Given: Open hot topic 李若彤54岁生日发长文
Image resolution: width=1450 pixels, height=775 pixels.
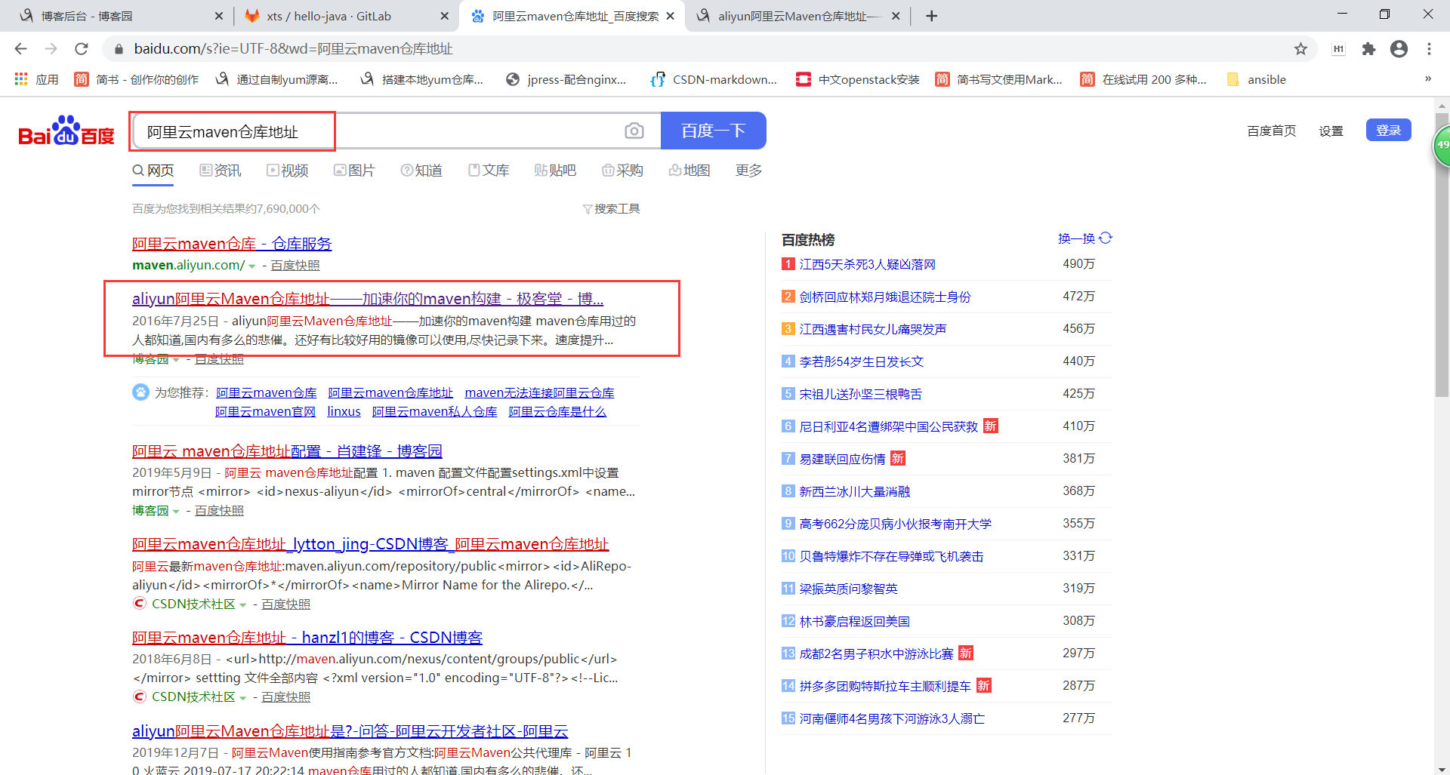Looking at the screenshot, I should [x=861, y=361].
